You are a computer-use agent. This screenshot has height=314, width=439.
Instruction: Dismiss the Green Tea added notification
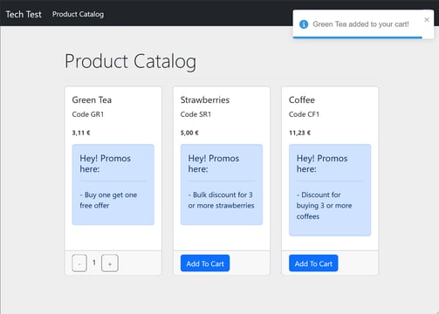point(427,19)
